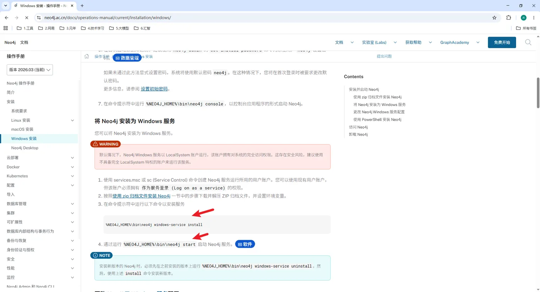540x292 pixels.
Task: Open the 设置初始密码 link
Action: coord(154,89)
